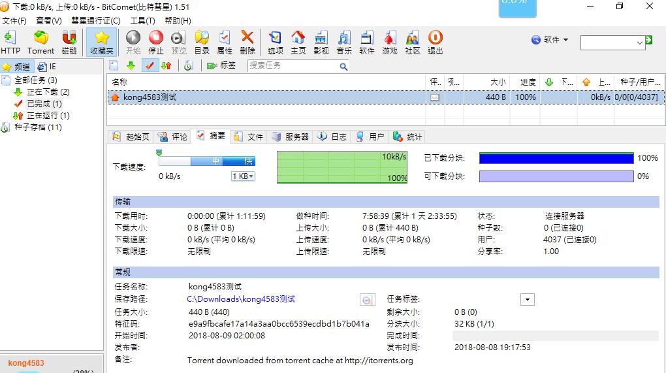The height and width of the screenshot is (373, 666).
Task: Select 已完成 (1) tree item
Action: [x=44, y=104]
